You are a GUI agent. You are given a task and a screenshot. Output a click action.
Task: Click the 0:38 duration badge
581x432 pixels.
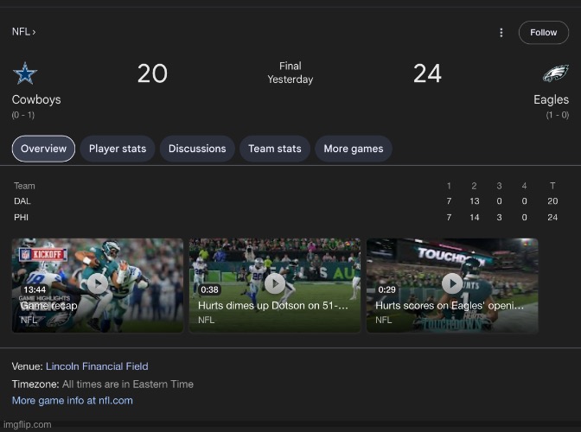pos(209,289)
